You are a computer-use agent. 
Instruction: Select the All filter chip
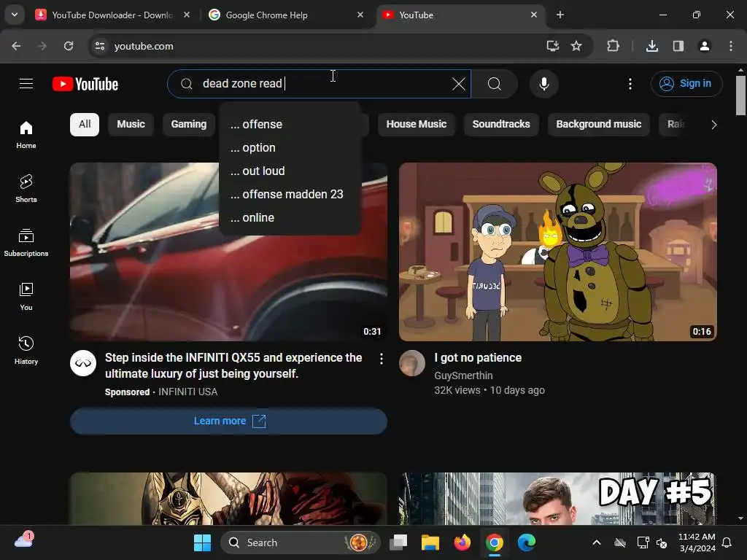(x=85, y=124)
